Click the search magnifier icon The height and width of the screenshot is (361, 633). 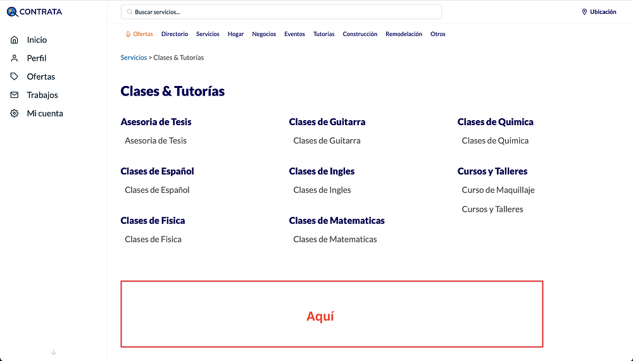(x=130, y=12)
